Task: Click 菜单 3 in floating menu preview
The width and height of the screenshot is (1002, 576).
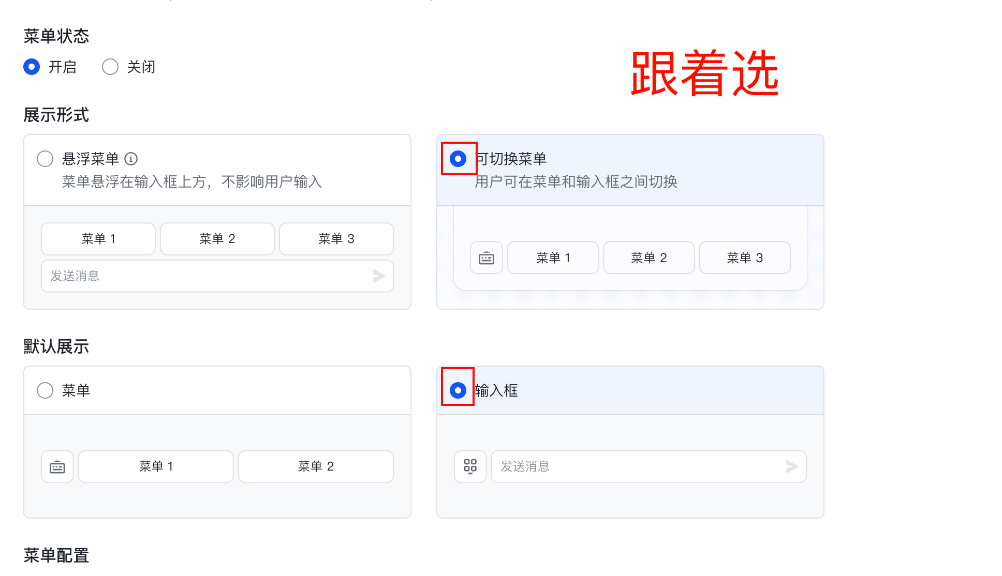Action: 336,239
